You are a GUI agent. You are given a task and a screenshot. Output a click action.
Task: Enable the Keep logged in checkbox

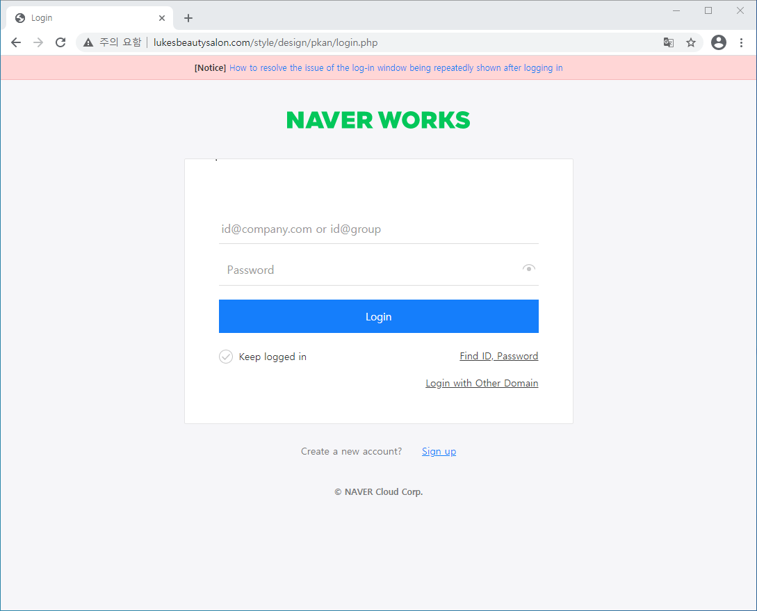(x=226, y=357)
